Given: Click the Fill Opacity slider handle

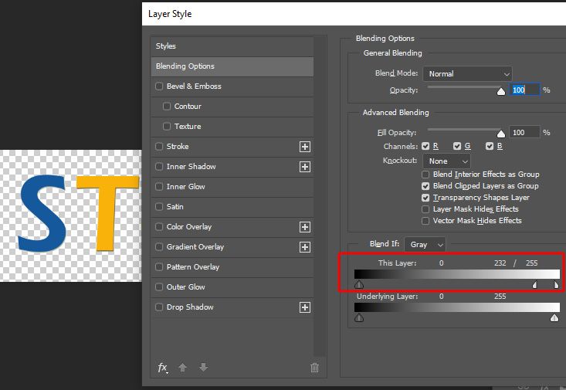Looking at the screenshot, I should click(501, 134).
